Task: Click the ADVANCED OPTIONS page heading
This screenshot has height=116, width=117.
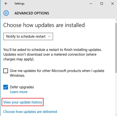Action: click(32, 13)
